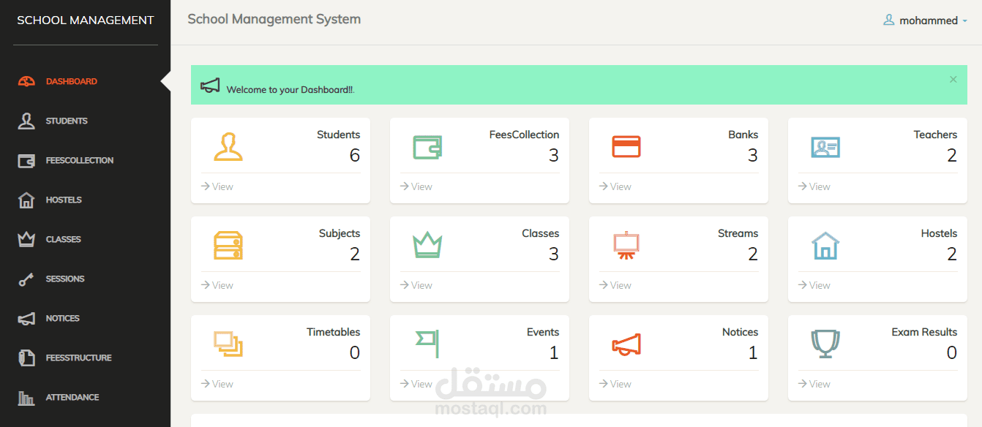
Task: Click the megaphone icon in welcome banner
Action: tap(210, 86)
